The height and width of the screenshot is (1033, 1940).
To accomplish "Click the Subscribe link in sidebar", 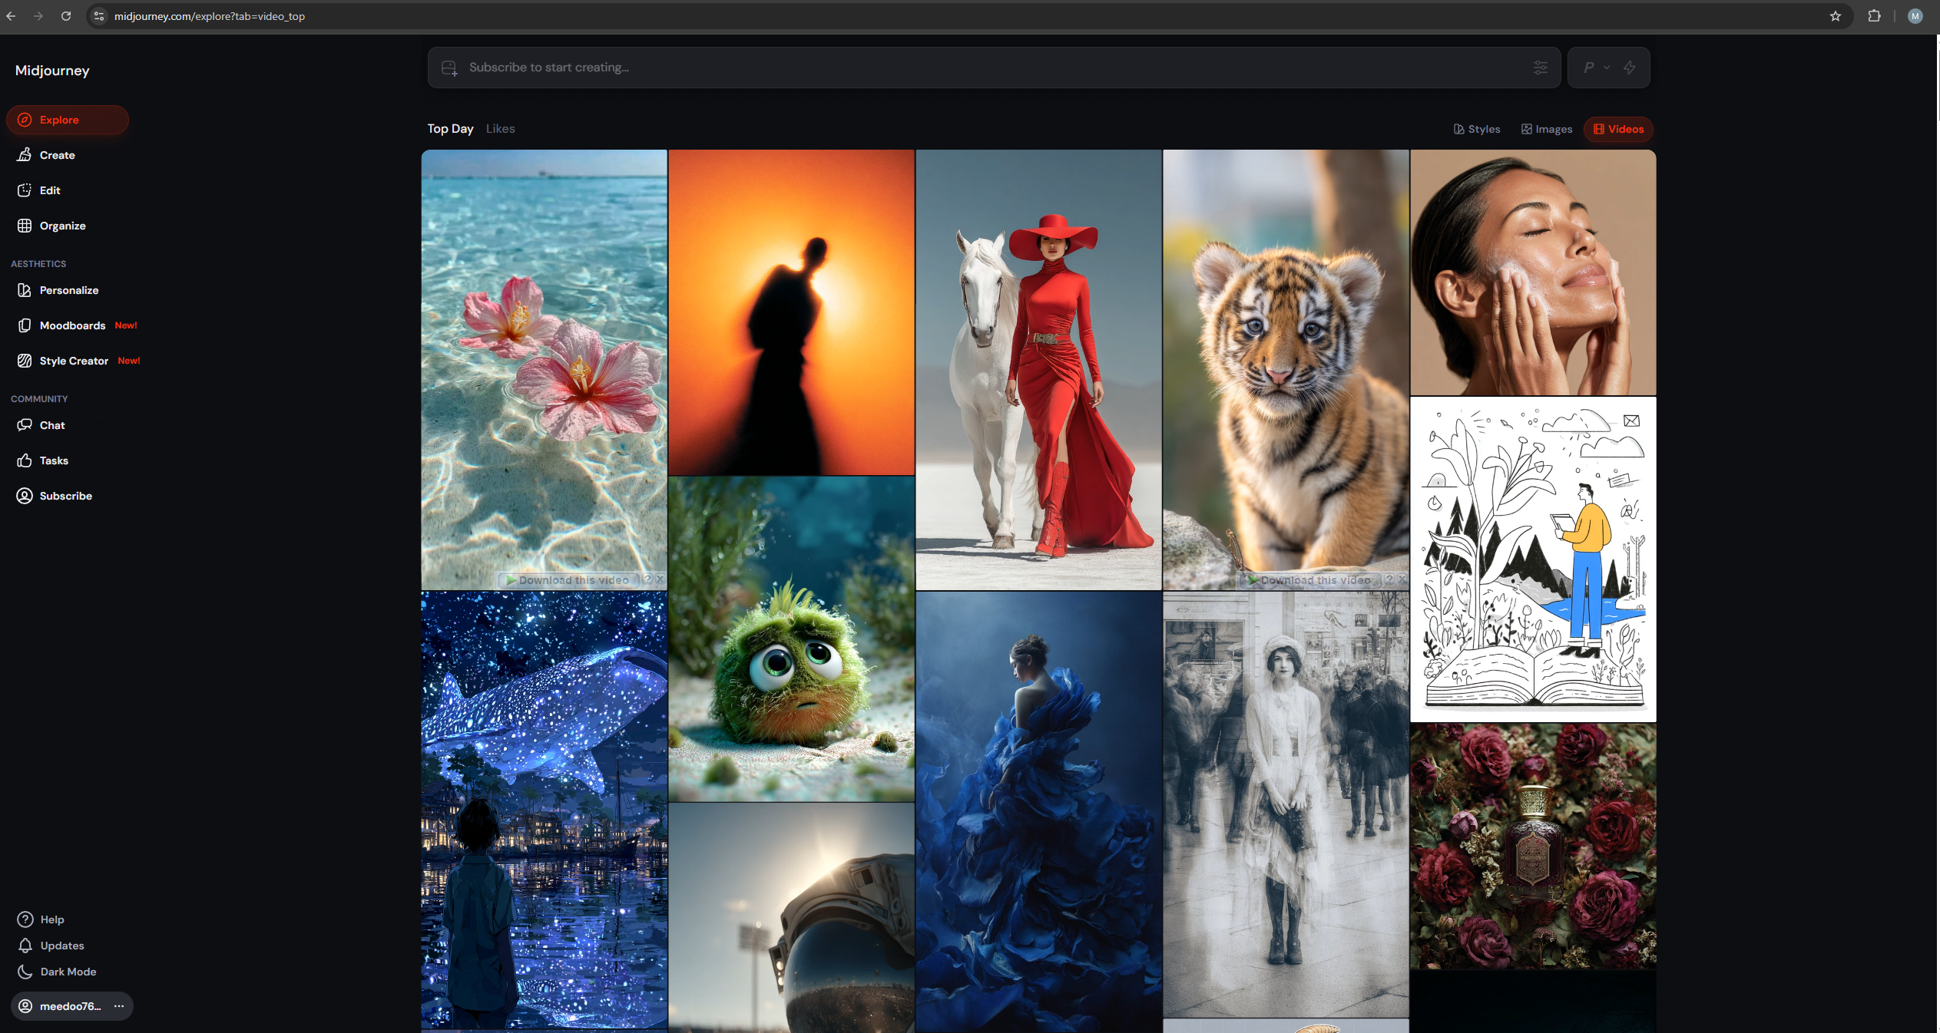I will click(65, 496).
